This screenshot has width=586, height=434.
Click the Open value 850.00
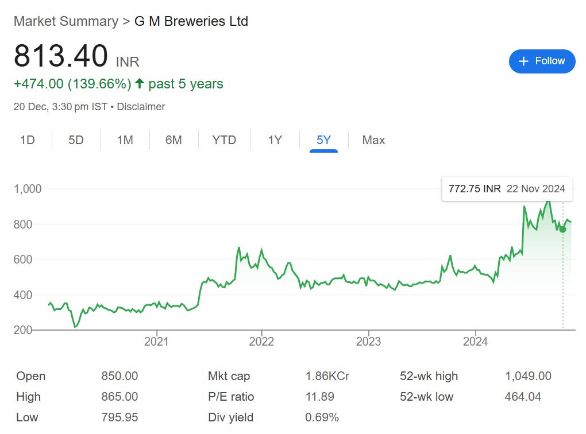pyautogui.click(x=119, y=376)
